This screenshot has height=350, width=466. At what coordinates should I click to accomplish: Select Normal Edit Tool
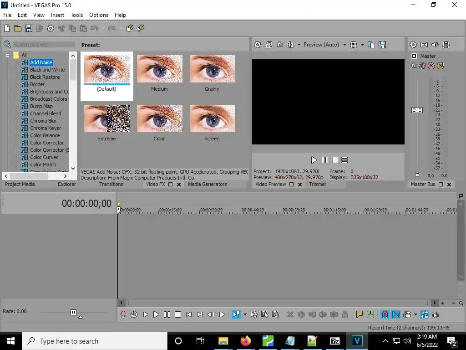tap(236, 314)
